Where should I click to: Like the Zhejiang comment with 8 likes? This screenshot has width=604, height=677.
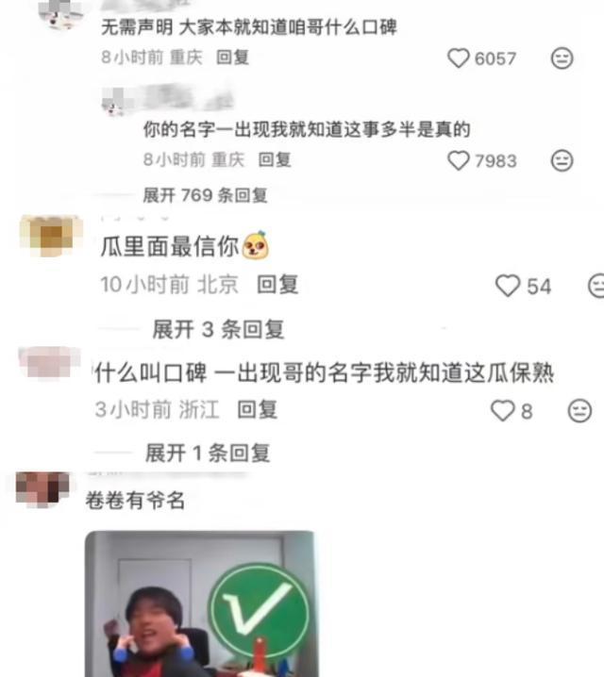click(x=503, y=410)
